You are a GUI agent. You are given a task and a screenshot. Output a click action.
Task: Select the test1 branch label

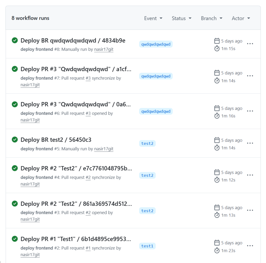point(147,246)
